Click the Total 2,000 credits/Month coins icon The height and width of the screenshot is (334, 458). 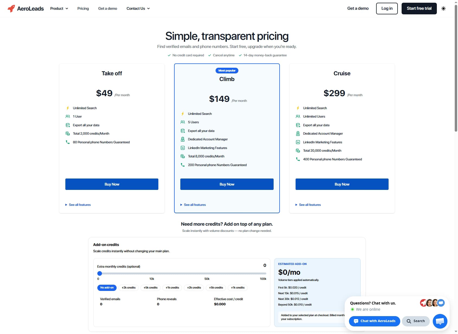[x=68, y=134]
